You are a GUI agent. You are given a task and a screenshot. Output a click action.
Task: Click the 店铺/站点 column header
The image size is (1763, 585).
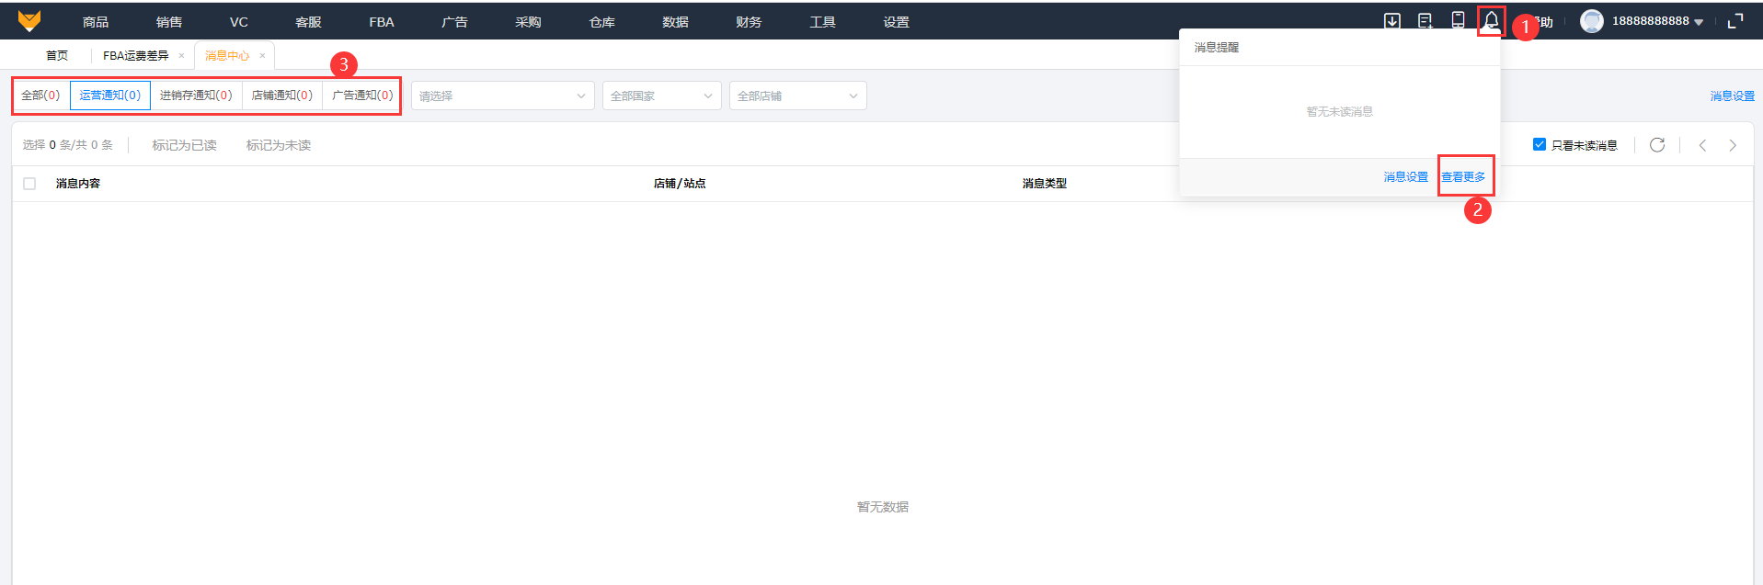[680, 184]
